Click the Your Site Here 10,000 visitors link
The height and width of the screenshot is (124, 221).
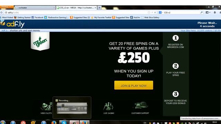[200, 31]
